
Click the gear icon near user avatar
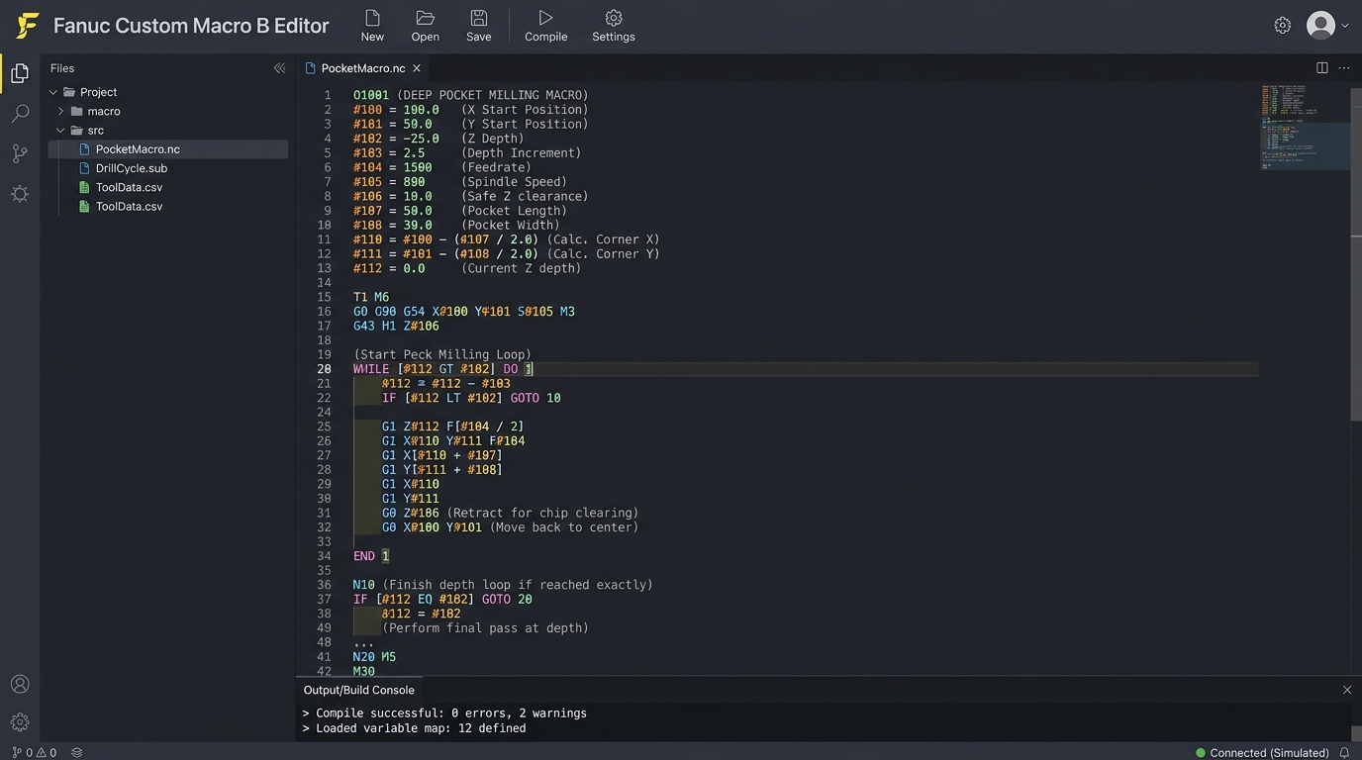pyautogui.click(x=1283, y=25)
